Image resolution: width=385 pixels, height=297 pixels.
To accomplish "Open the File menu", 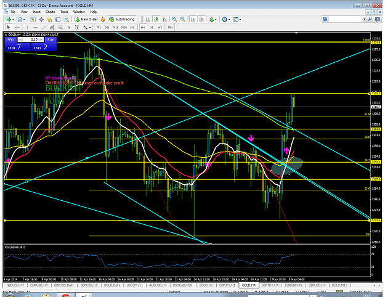I will (13, 12).
